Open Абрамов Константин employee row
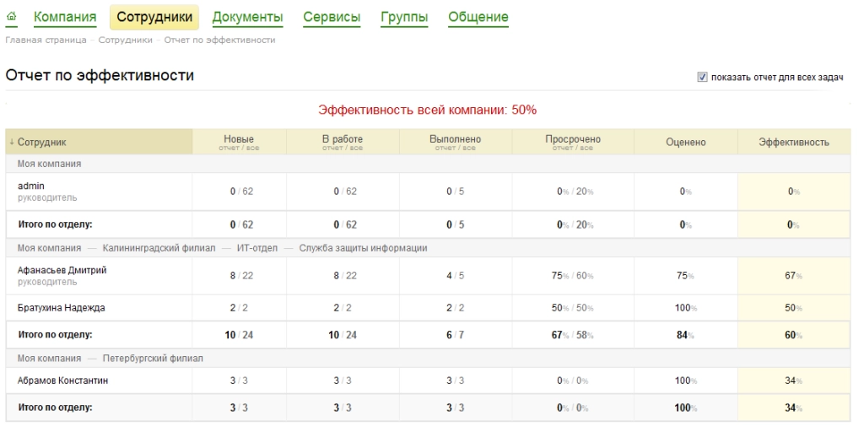The image size is (864, 432). point(62,381)
